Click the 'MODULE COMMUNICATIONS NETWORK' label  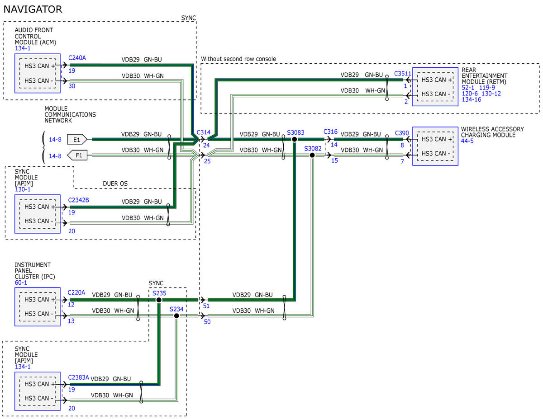tap(70, 115)
